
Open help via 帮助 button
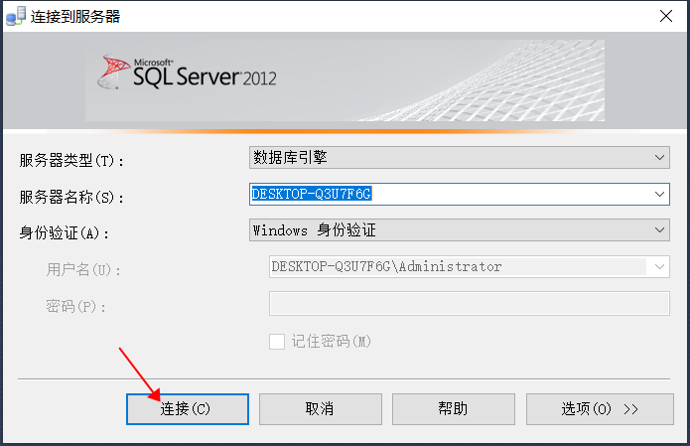454,409
